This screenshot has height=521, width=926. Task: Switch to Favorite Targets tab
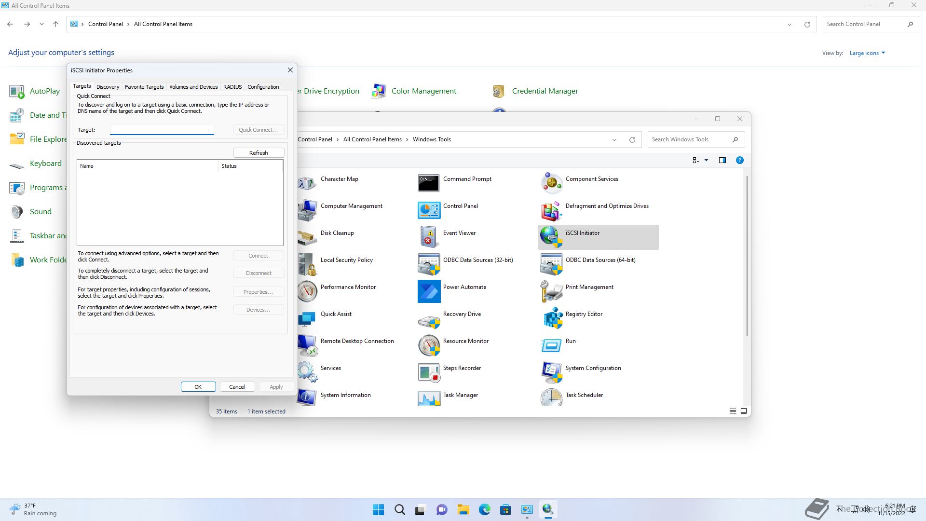[144, 87]
